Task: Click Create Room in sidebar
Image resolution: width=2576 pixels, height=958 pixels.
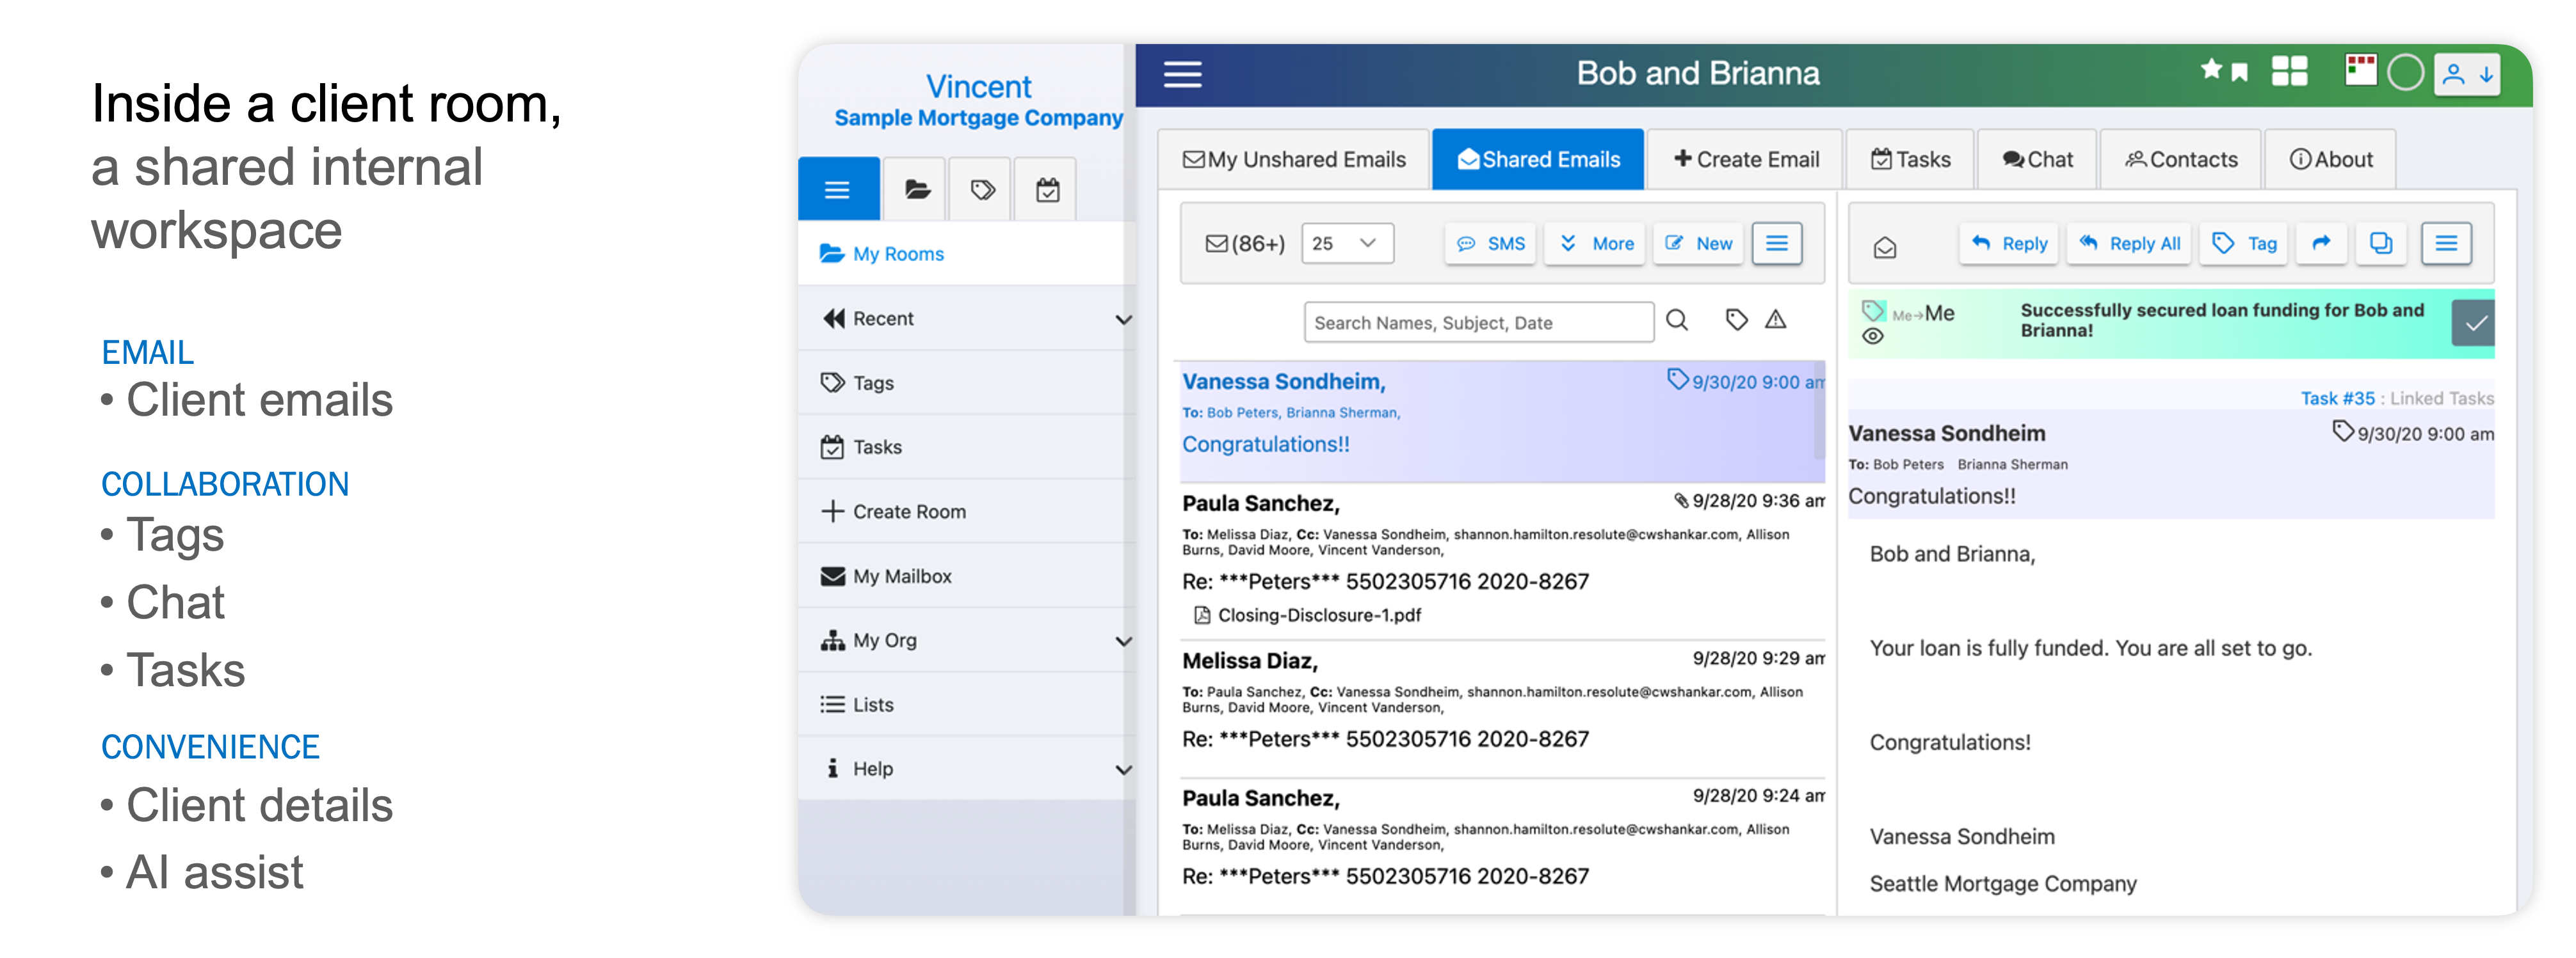Action: [x=967, y=512]
